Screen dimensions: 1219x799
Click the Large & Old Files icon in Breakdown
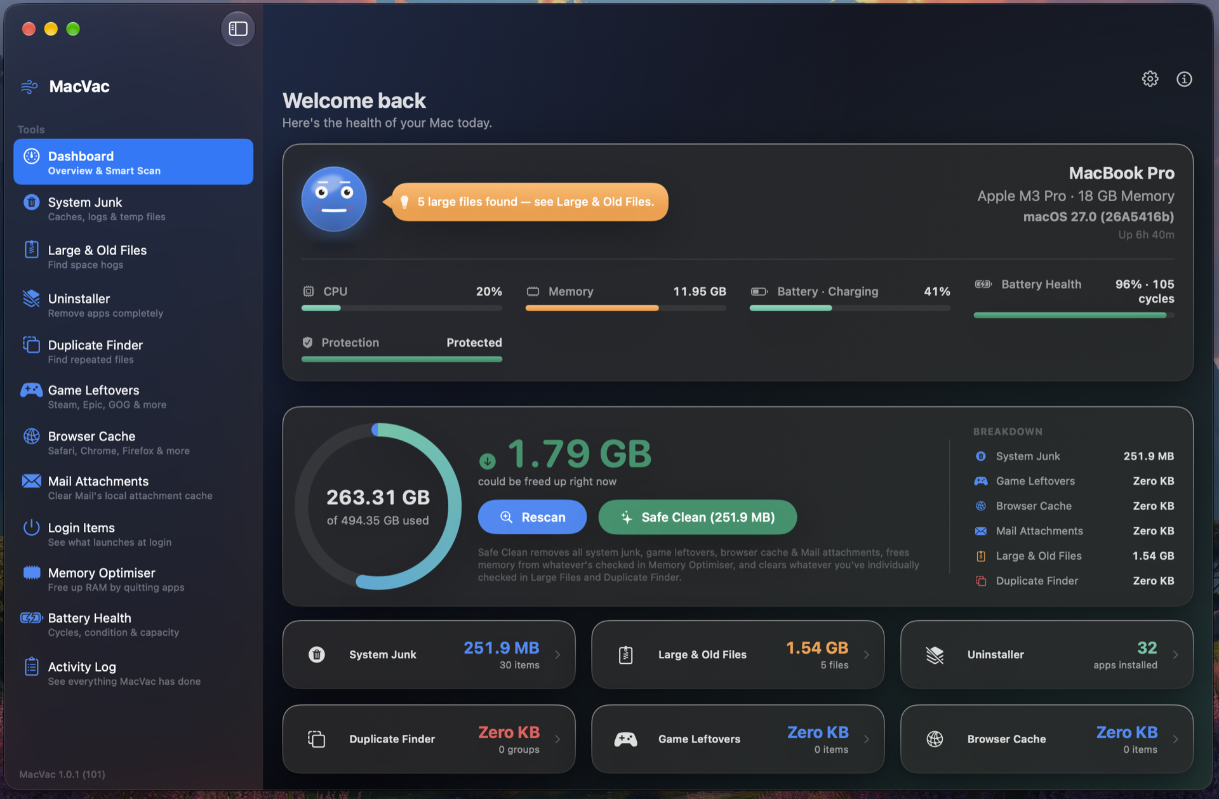pos(981,556)
